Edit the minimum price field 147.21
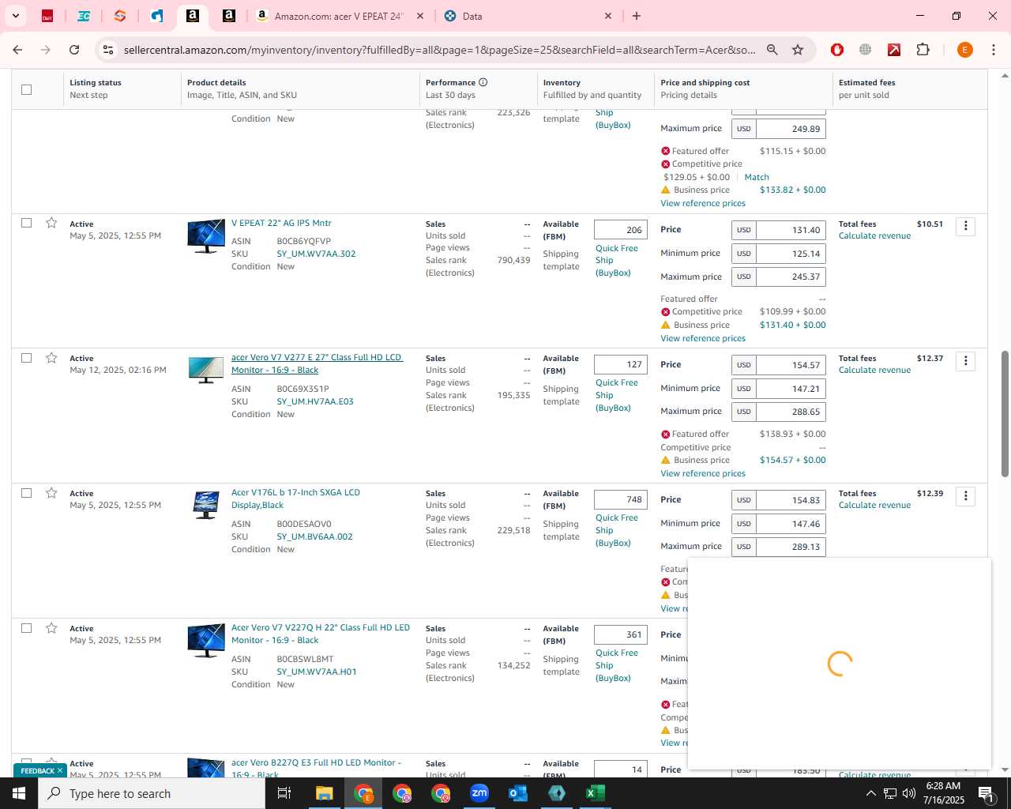The height and width of the screenshot is (809, 1011). [791, 389]
